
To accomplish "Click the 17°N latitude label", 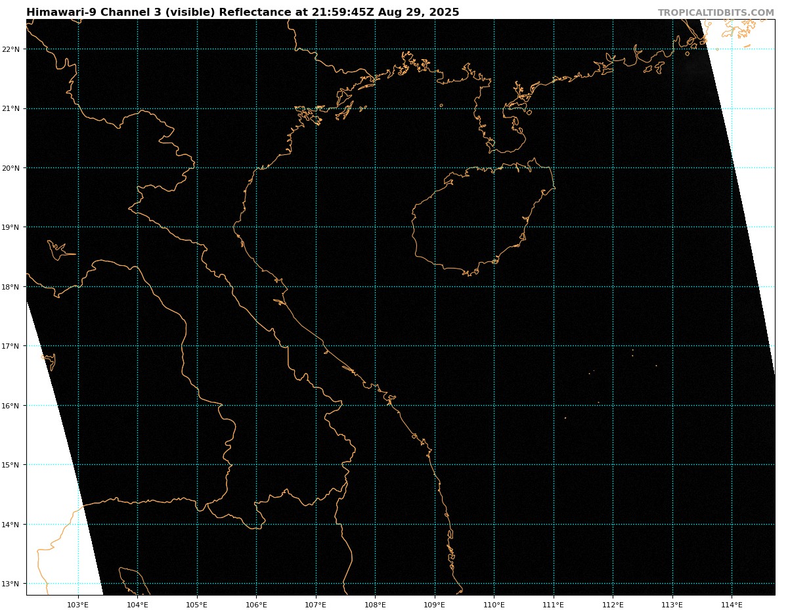I will [x=11, y=346].
